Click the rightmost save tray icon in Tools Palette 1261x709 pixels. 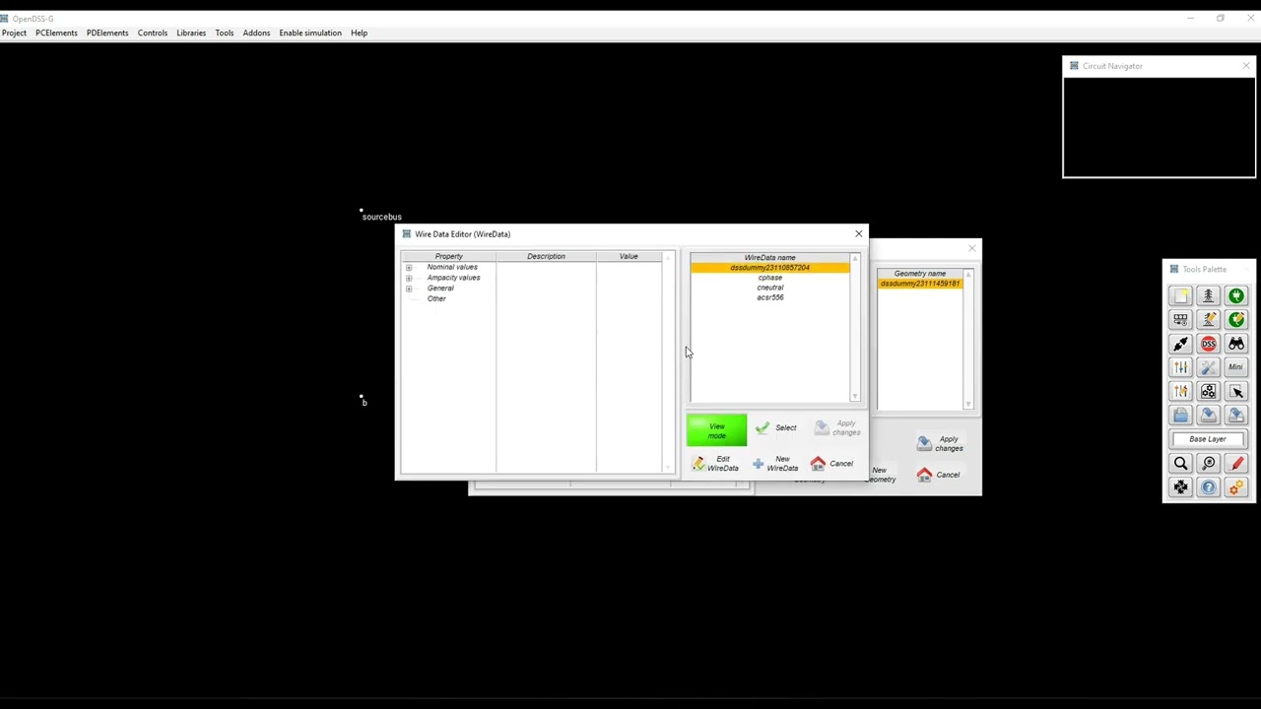[1235, 415]
